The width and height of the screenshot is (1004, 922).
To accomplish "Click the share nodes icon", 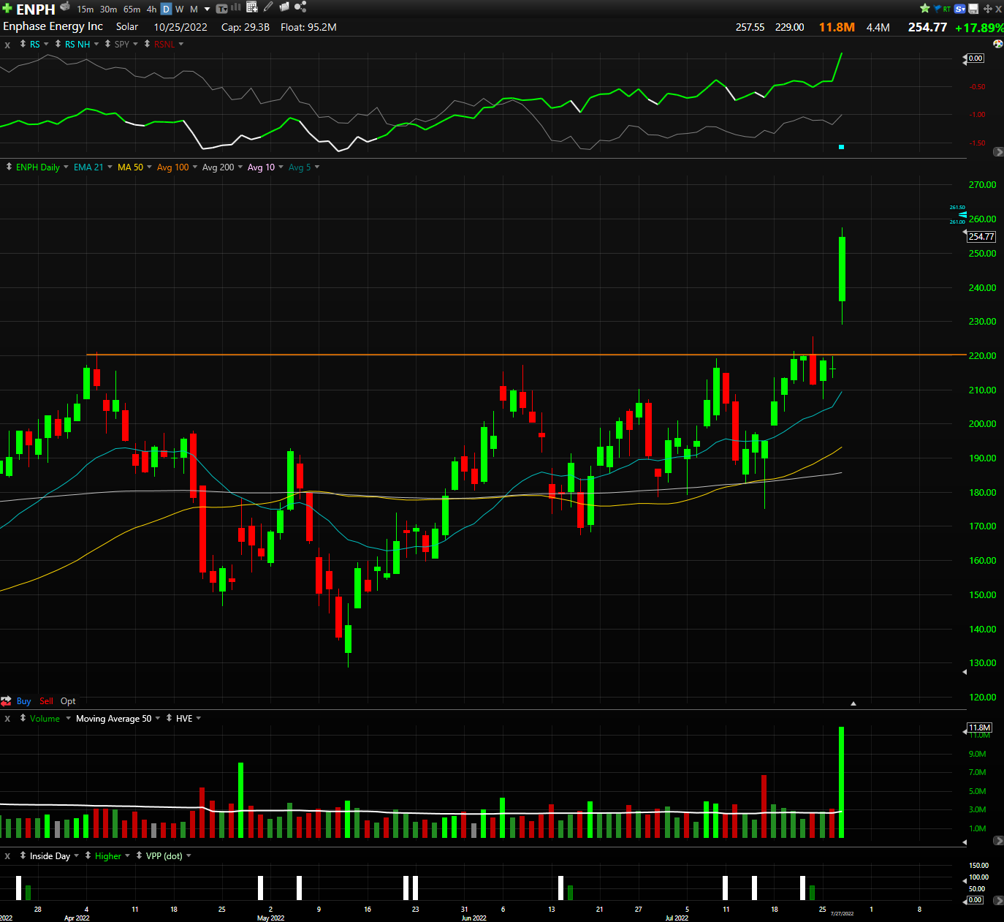I will (300, 7).
